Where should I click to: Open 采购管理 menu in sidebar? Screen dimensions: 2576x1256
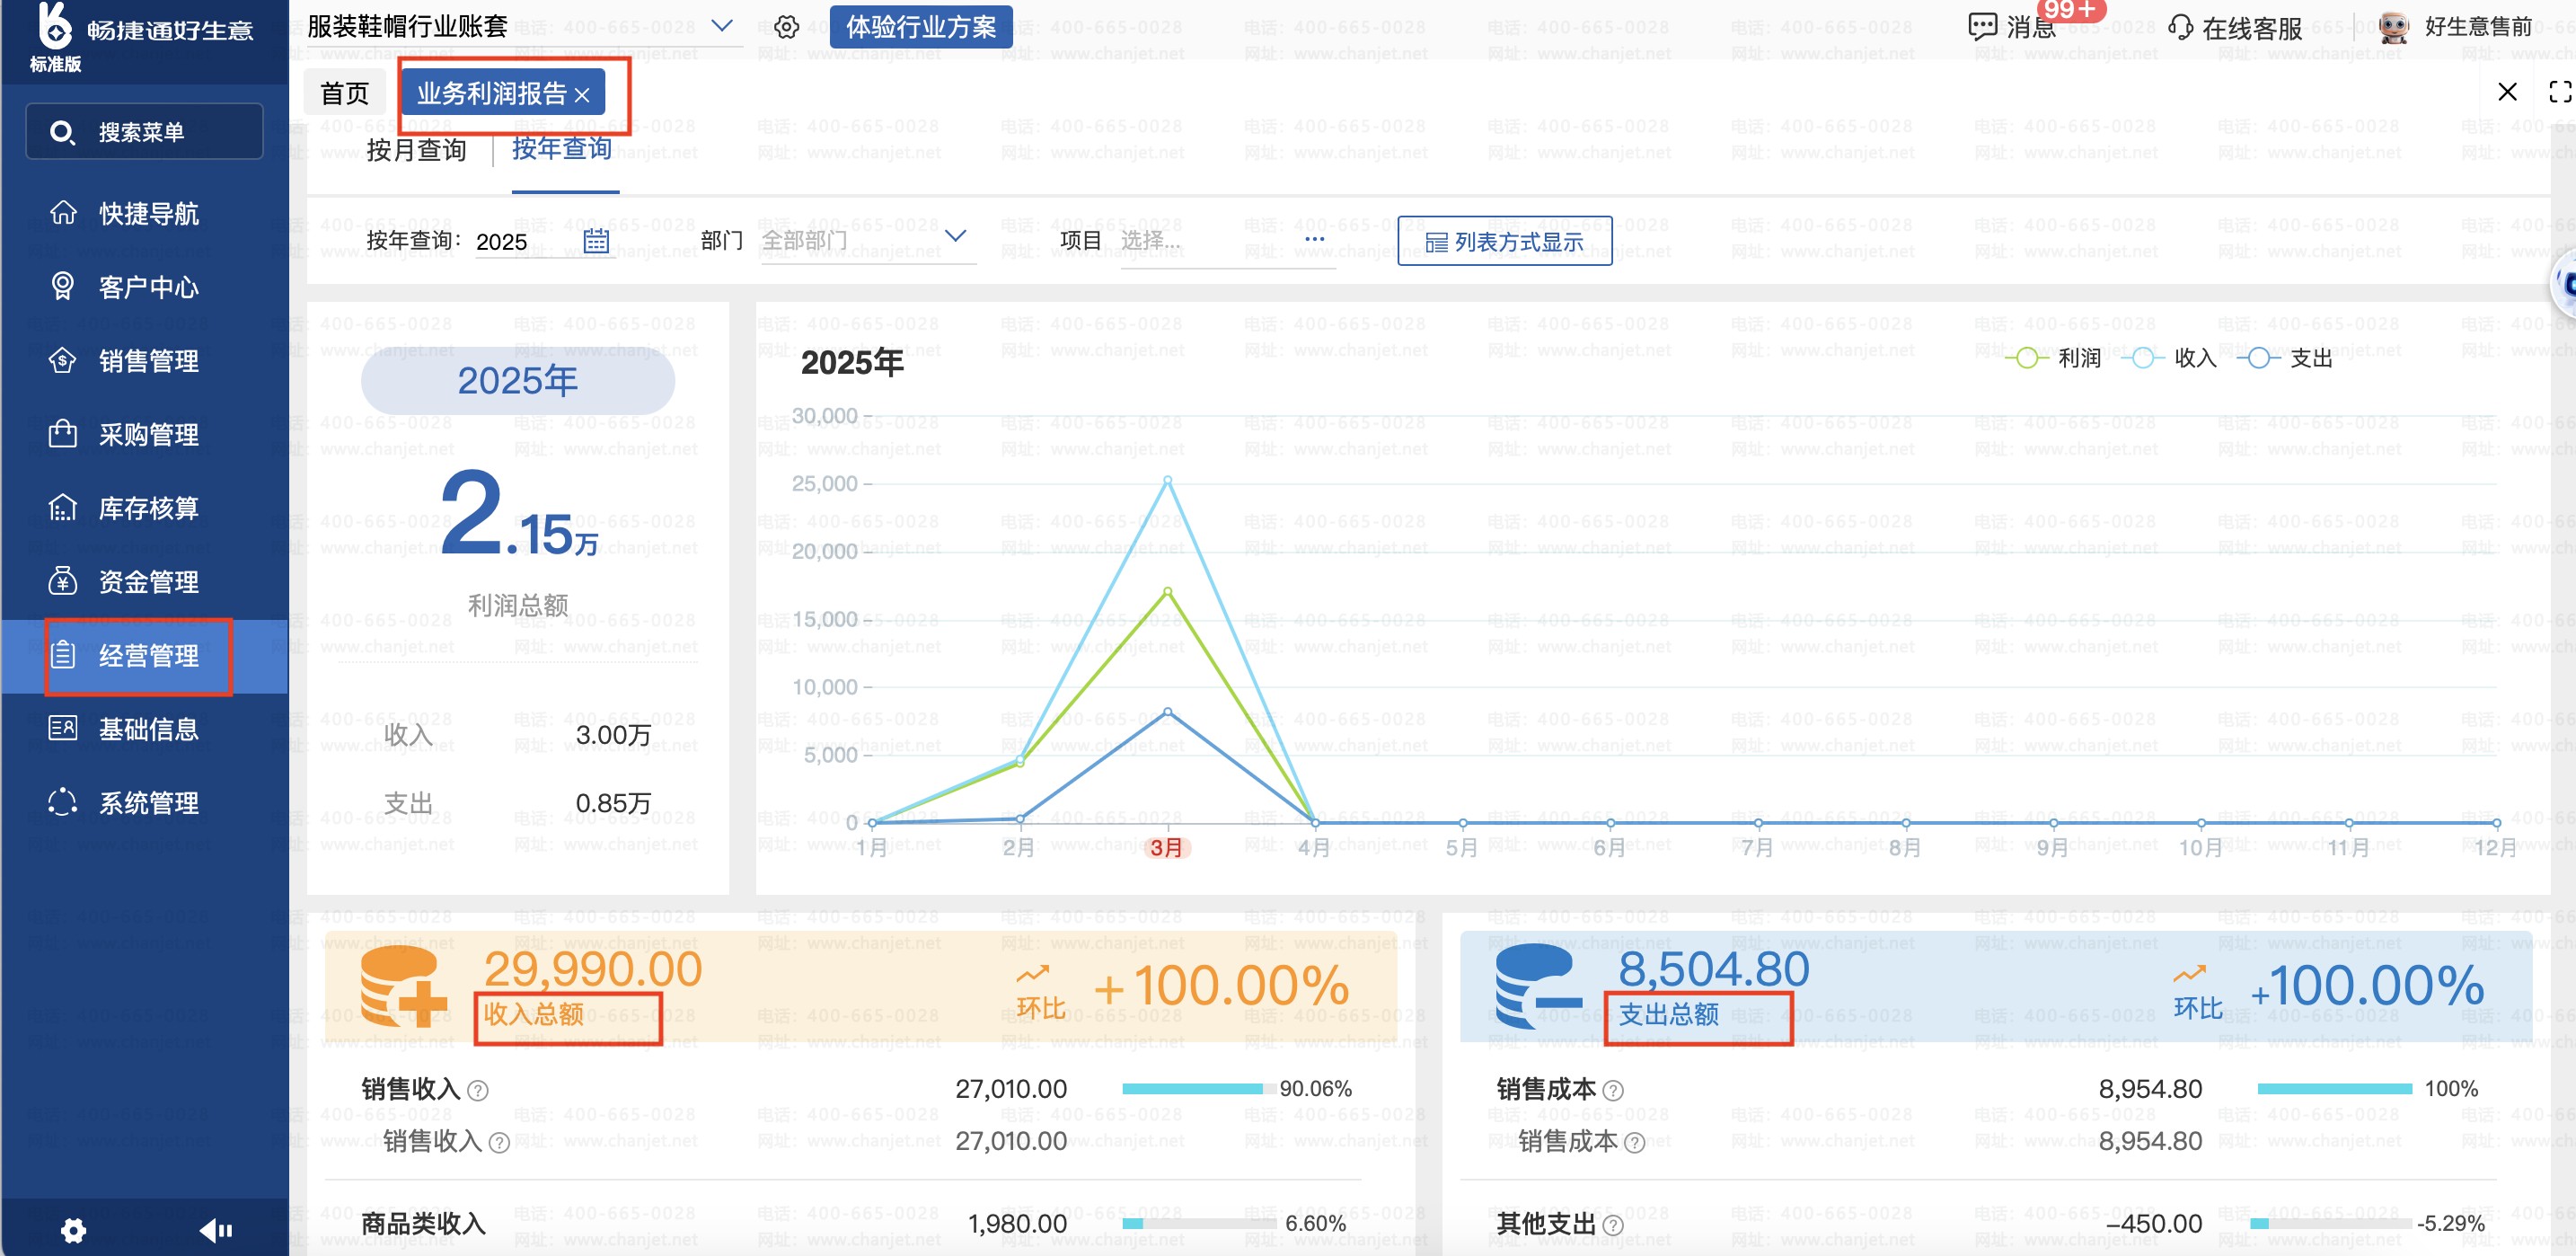point(145,434)
